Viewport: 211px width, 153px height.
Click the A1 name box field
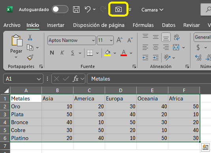(23, 79)
